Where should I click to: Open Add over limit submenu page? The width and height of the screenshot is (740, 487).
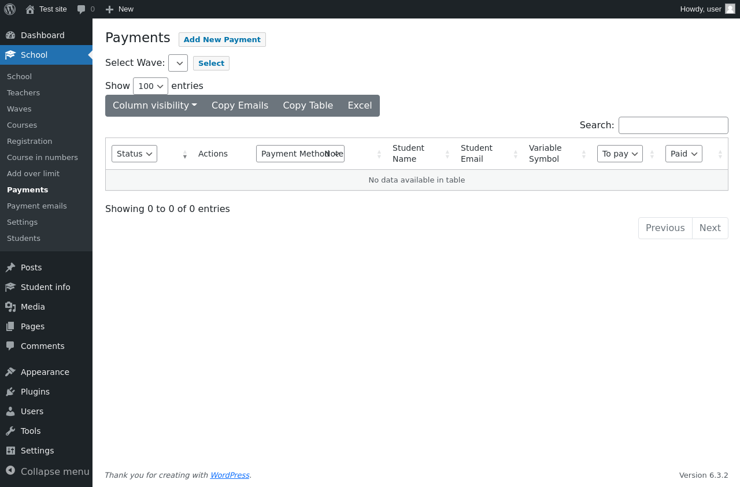tap(33, 173)
